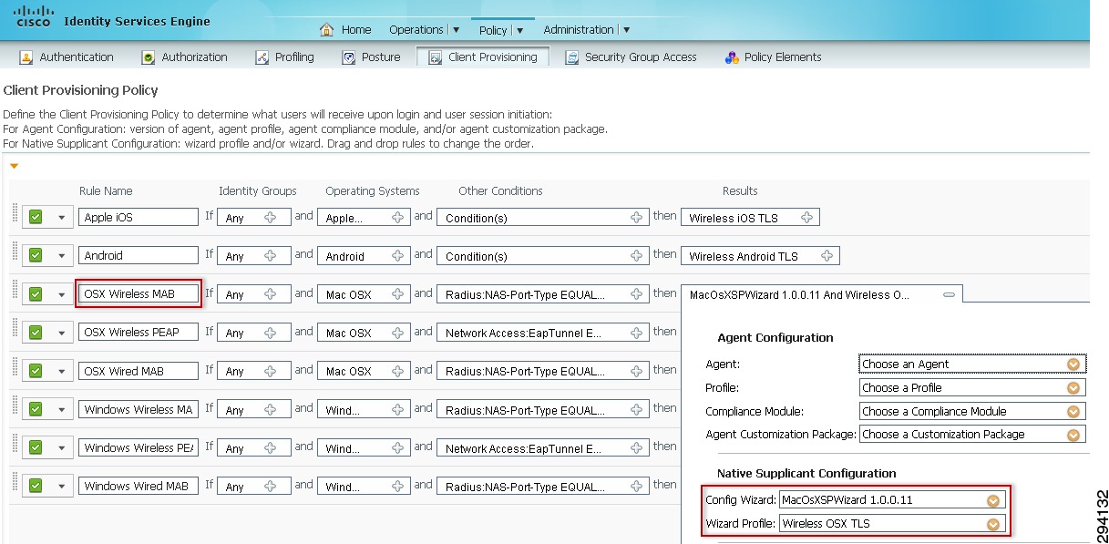This screenshot has width=1109, height=544.
Task: Click plus icon in Android Identity Groups
Action: (x=271, y=256)
